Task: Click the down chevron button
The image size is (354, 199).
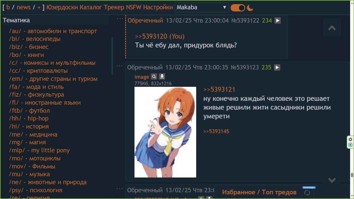Action: tap(332, 180)
